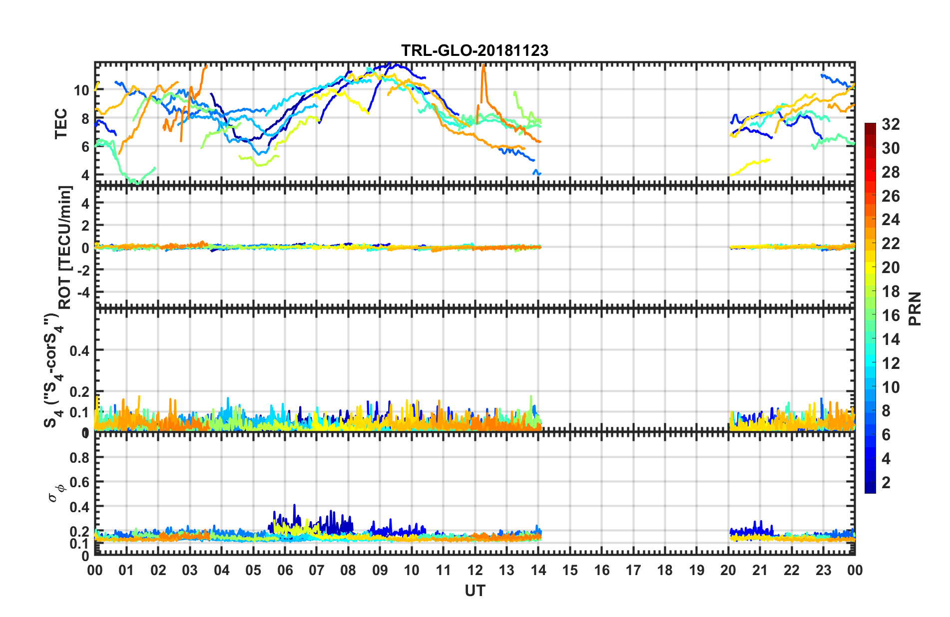Select the "ROT [TECU/min]" y-axis label

tap(65, 248)
